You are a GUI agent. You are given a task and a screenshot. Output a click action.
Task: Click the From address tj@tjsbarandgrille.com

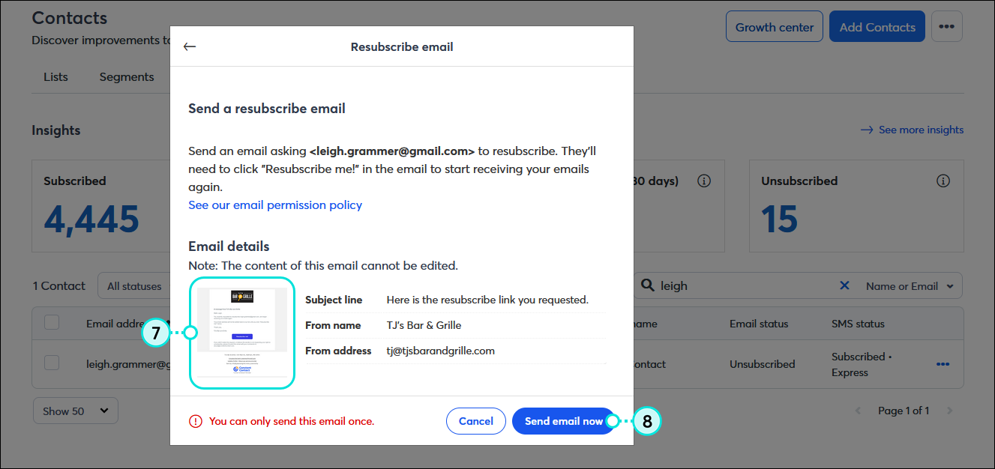[441, 351]
